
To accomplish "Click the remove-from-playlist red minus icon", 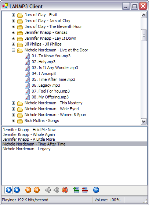I will click(x=85, y=190).
